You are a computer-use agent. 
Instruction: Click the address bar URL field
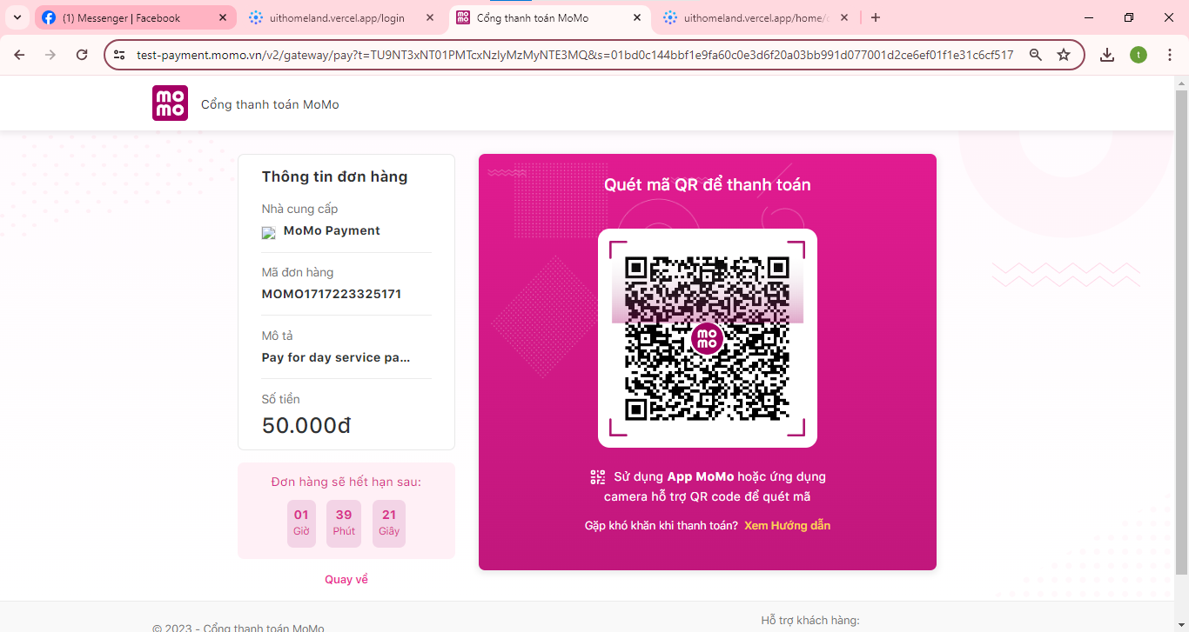pyautogui.click(x=574, y=55)
